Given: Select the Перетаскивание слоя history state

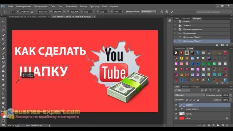Looking at the screenshot, I should pyautogui.click(x=202, y=29).
